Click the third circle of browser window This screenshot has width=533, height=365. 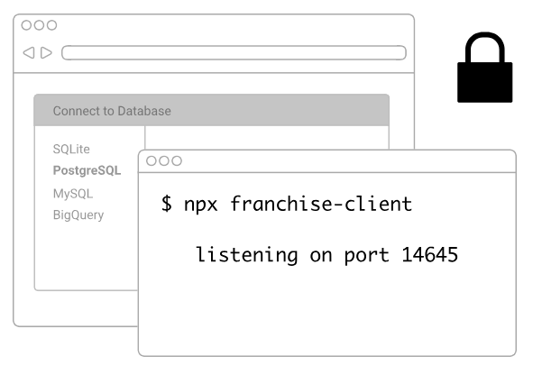coord(52,25)
